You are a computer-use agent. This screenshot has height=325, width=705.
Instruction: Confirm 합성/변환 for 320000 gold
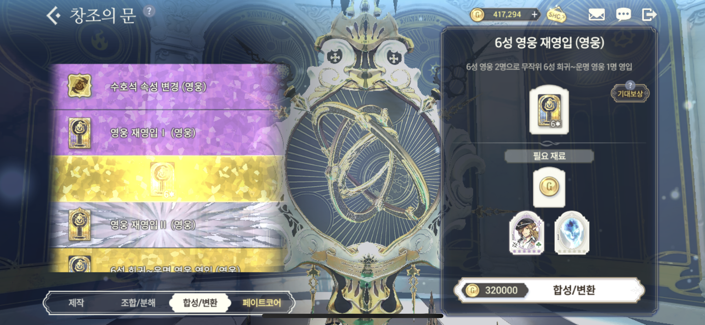[549, 290]
